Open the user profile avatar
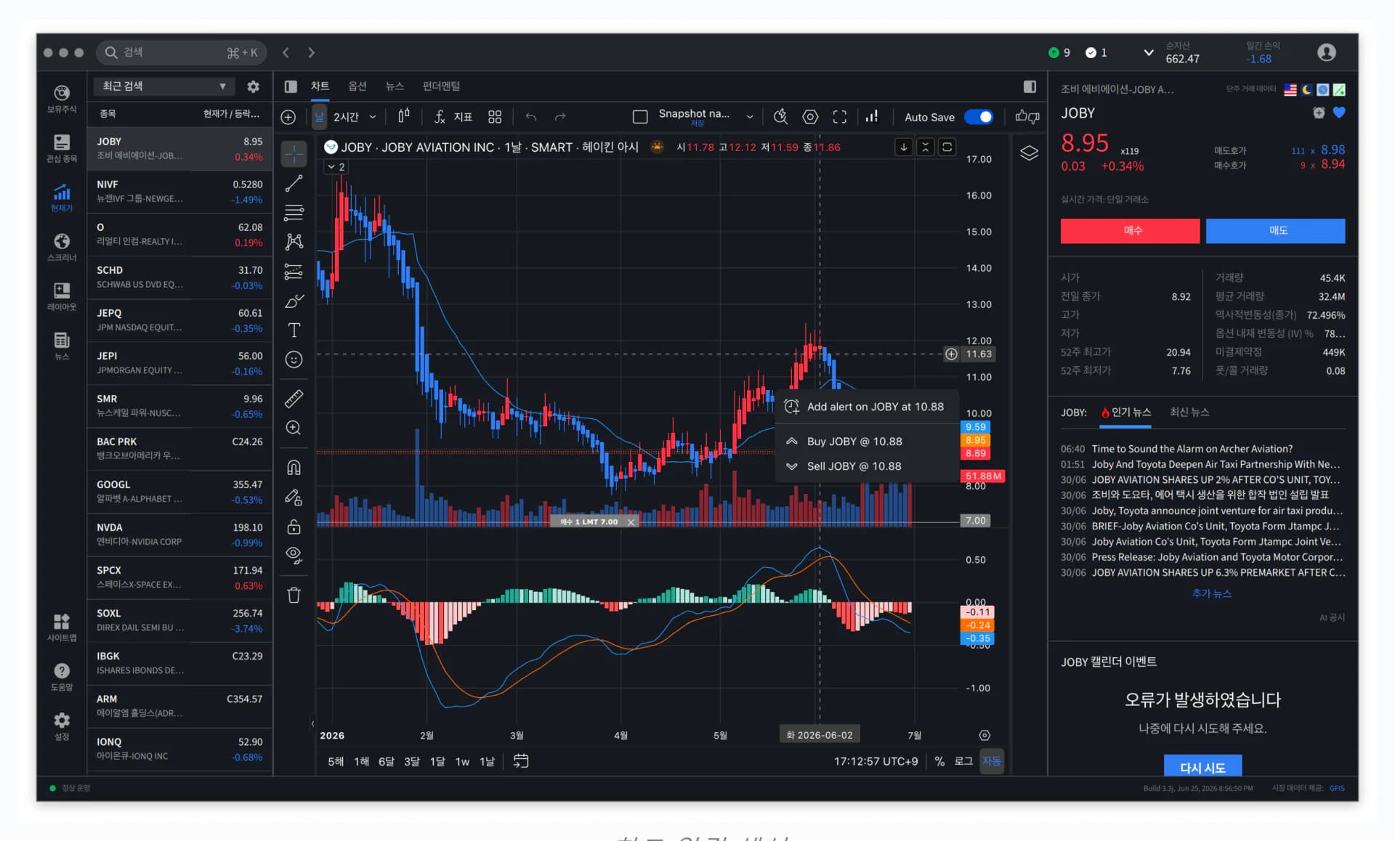The image size is (1395, 841). pyautogui.click(x=1327, y=52)
